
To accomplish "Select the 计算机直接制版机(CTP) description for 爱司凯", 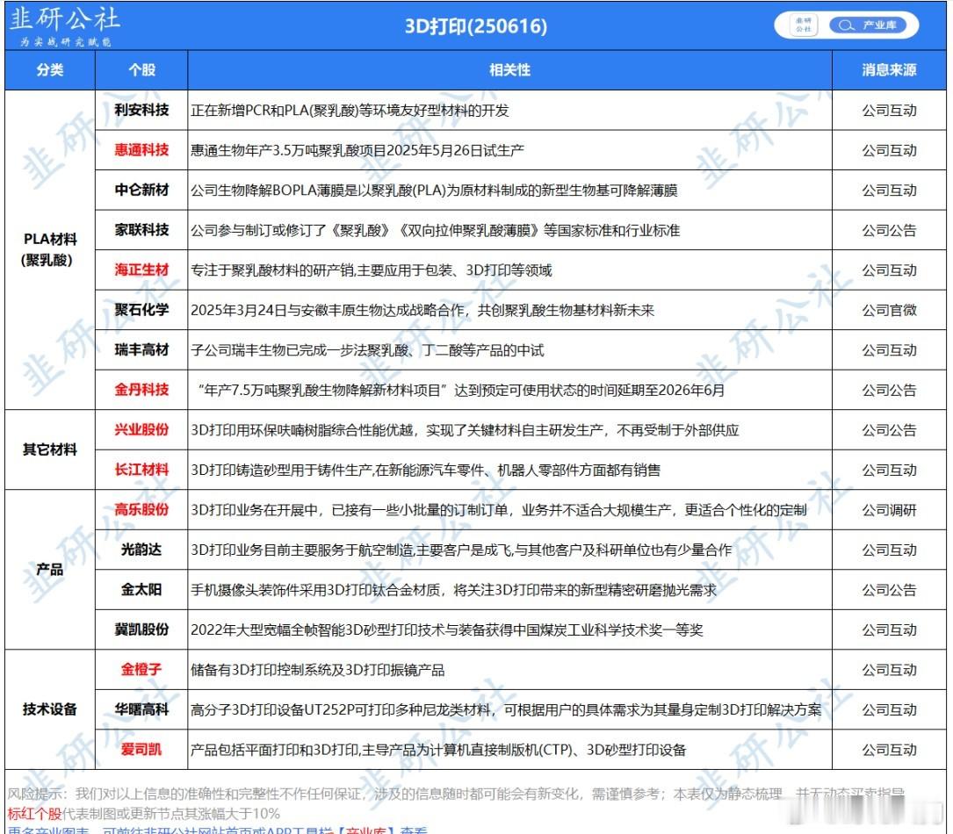I will click(x=438, y=751).
